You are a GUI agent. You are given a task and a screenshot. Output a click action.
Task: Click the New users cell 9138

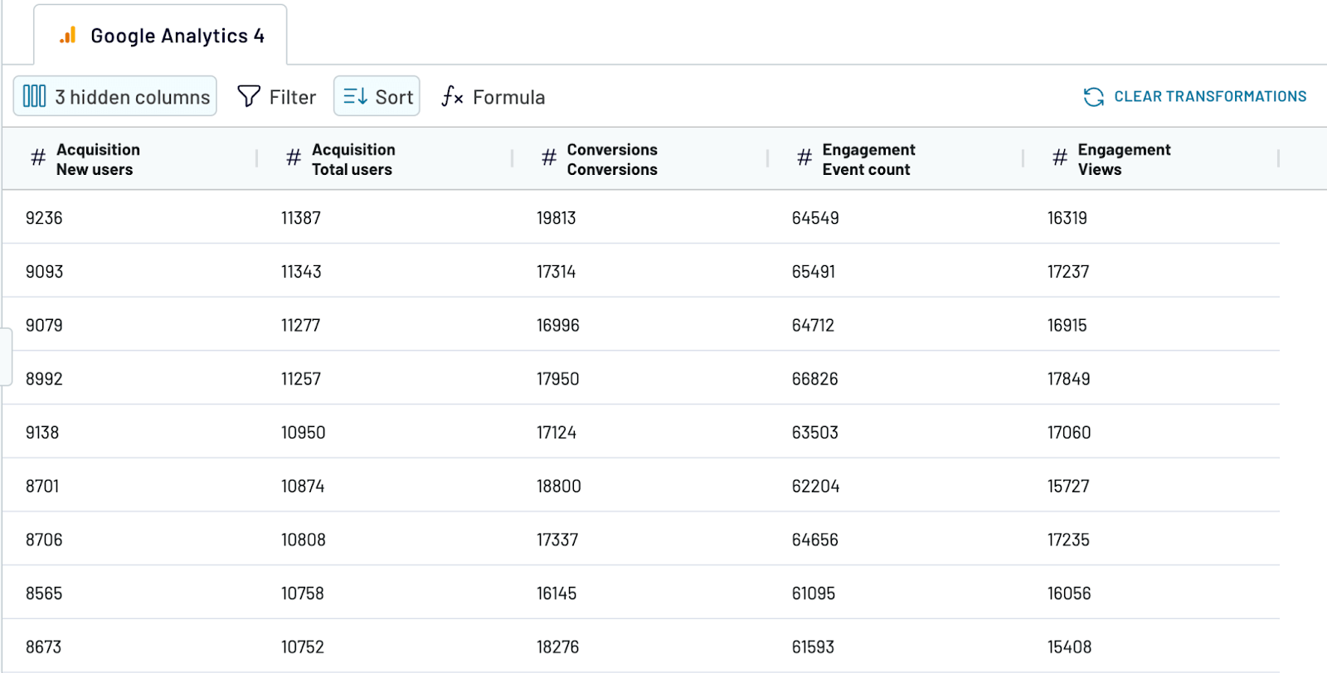[42, 433]
